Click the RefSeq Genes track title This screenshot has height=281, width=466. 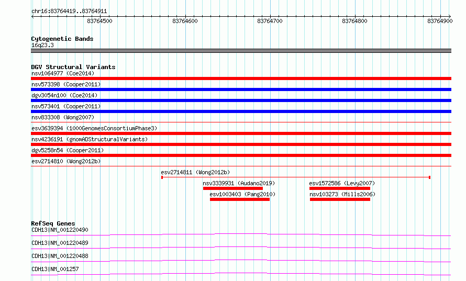[x=53, y=223]
